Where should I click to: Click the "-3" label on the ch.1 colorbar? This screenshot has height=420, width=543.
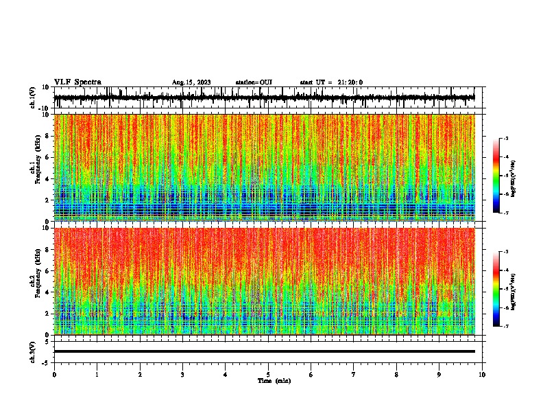click(x=506, y=138)
